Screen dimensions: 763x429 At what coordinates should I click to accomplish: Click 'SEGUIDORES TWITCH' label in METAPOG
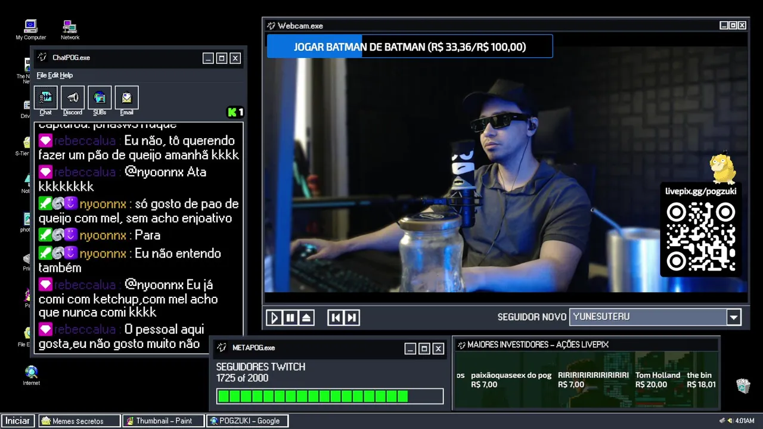click(260, 367)
